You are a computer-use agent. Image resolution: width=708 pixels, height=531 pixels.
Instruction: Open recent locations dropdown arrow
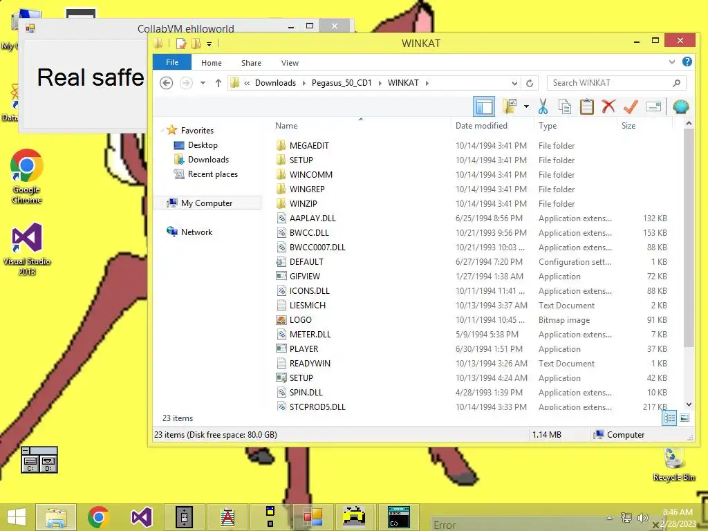pyautogui.click(x=203, y=83)
